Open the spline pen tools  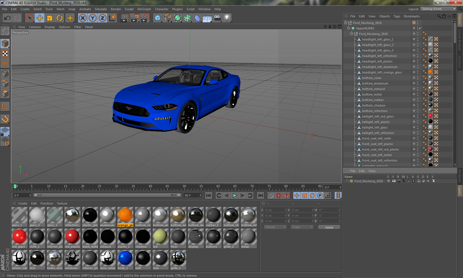pyautogui.click(x=168, y=18)
